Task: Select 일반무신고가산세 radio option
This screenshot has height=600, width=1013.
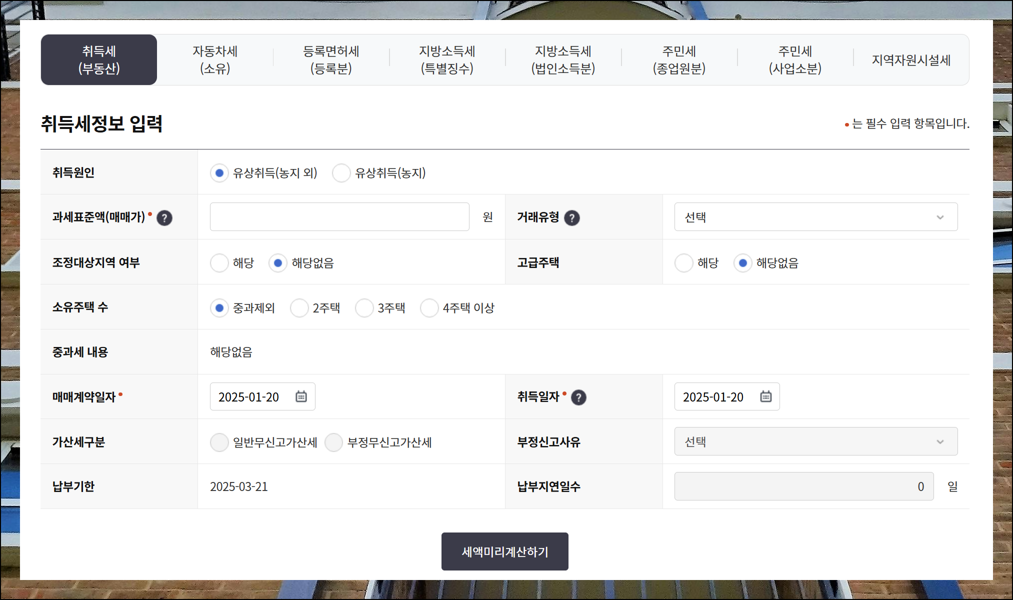Action: tap(219, 442)
